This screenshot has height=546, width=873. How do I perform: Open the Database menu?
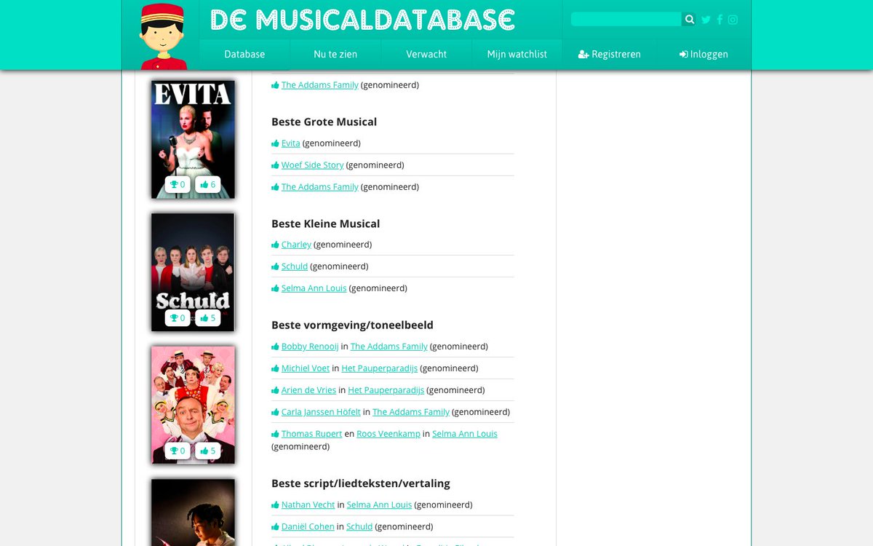(x=244, y=55)
